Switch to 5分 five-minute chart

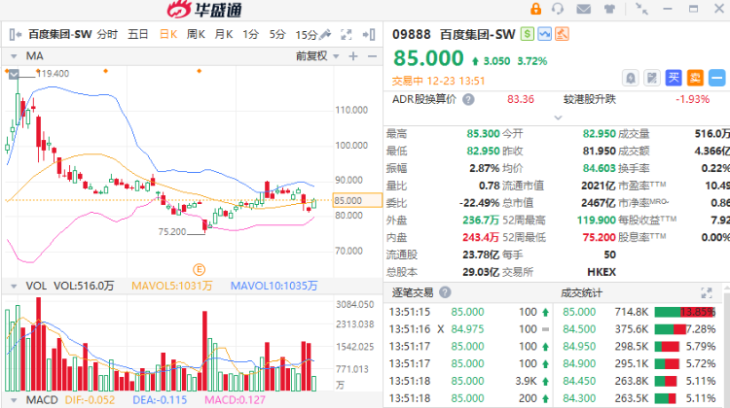(277, 34)
